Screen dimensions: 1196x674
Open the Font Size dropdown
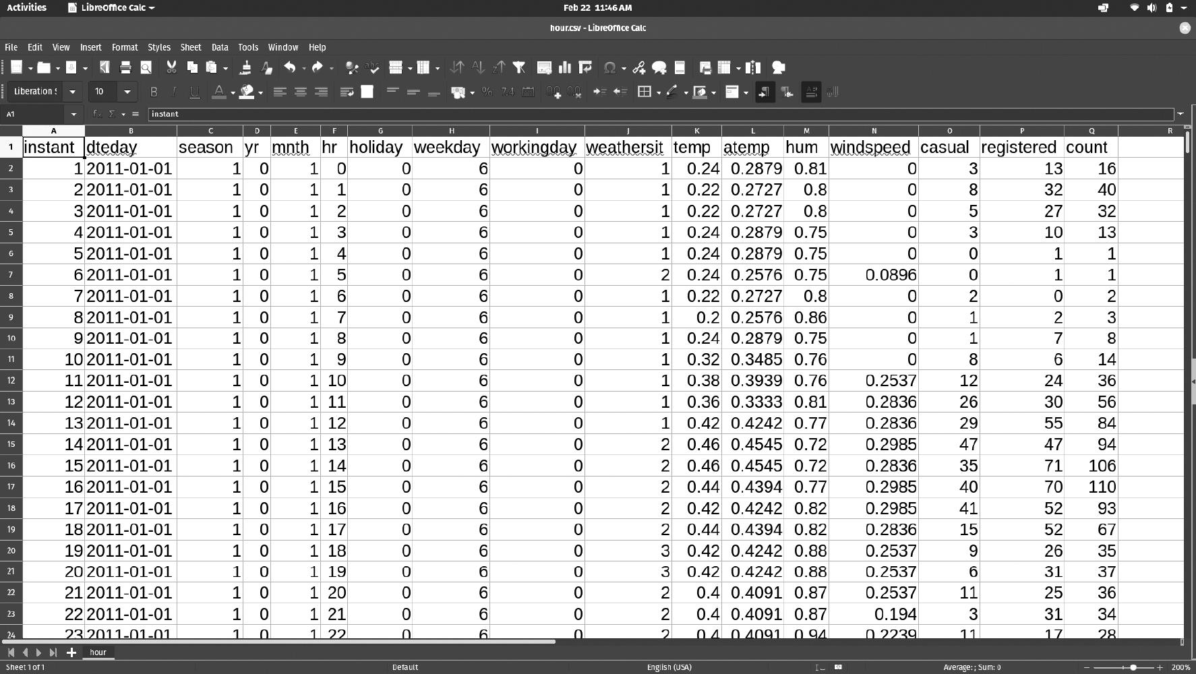click(127, 92)
